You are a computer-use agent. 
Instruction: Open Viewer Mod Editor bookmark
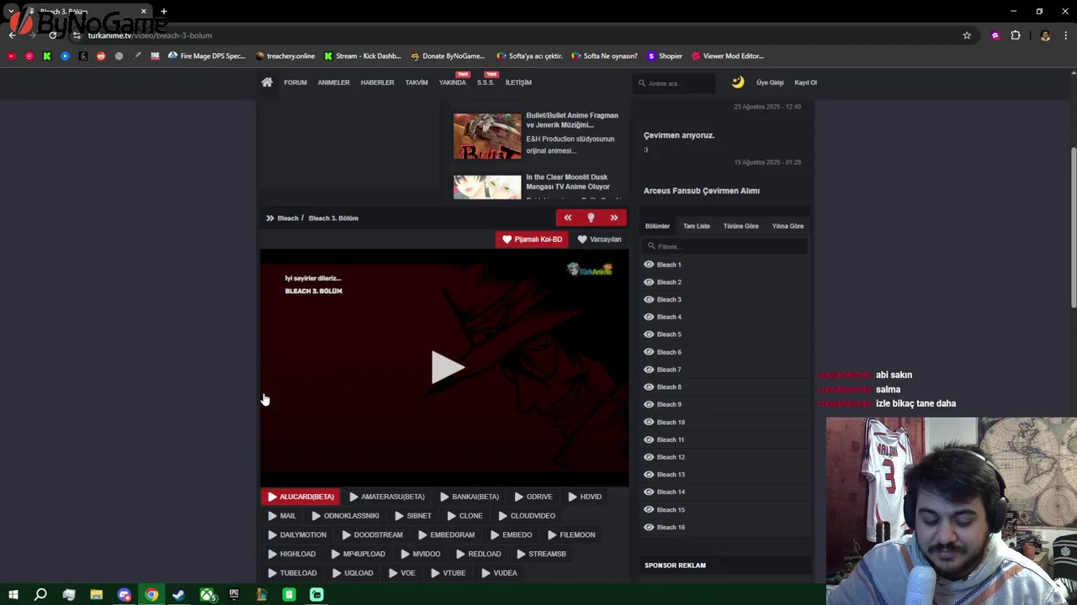(x=727, y=56)
